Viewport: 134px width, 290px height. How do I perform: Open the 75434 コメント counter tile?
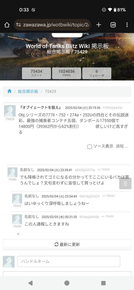[37, 73]
